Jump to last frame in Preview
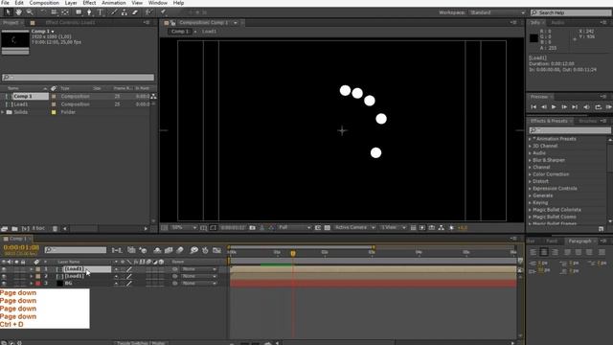Viewport: 613px width, 345px height. pos(575,106)
